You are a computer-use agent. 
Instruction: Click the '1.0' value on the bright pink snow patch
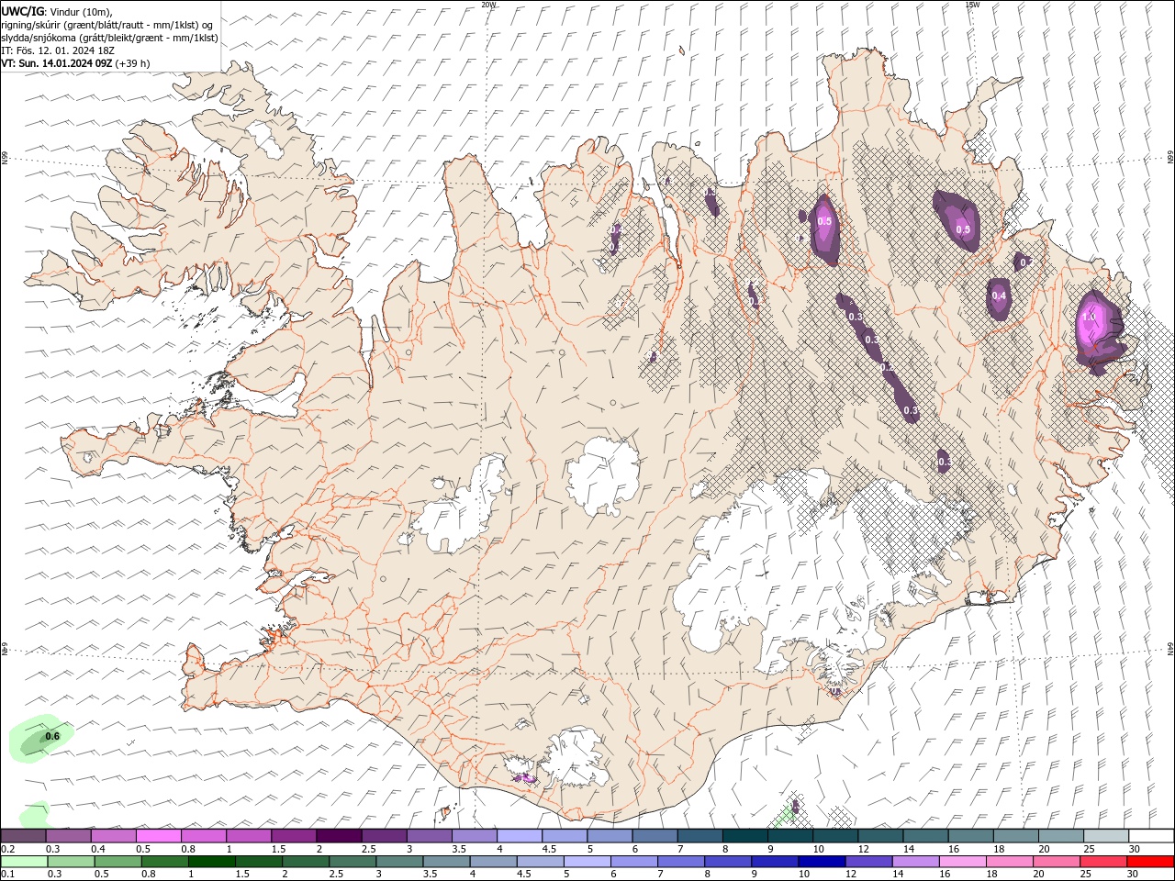tap(1089, 317)
